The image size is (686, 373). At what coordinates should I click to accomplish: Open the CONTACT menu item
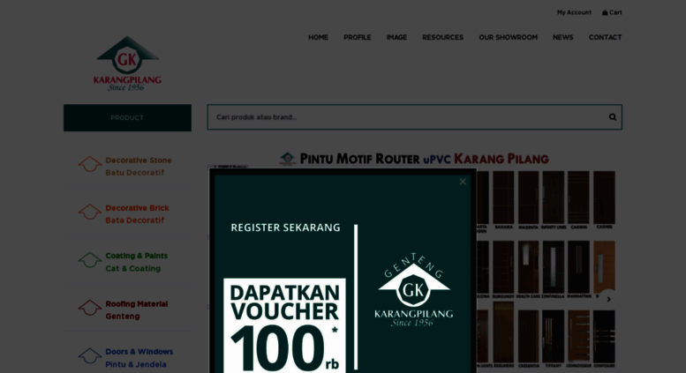tap(605, 38)
